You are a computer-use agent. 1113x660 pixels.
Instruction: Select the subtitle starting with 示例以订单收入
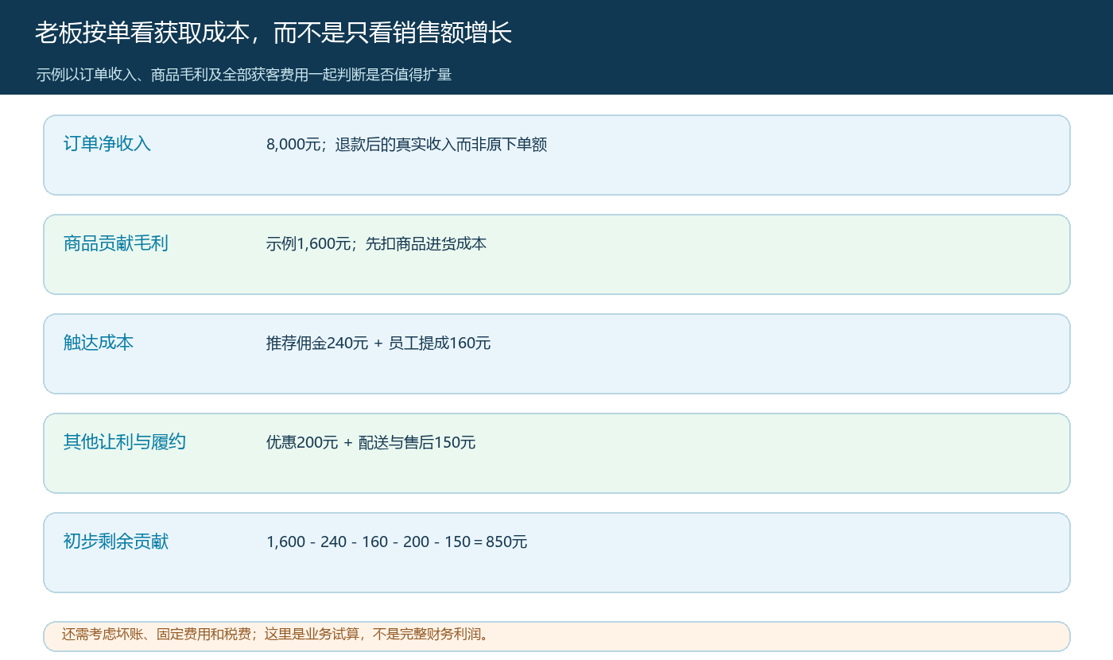tap(243, 75)
